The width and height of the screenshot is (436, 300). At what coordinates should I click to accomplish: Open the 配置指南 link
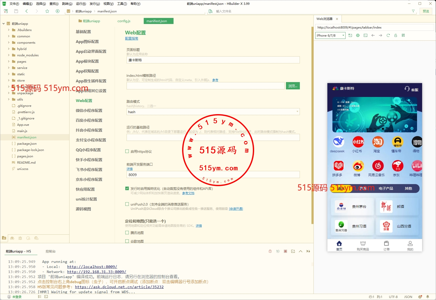tap(132, 38)
